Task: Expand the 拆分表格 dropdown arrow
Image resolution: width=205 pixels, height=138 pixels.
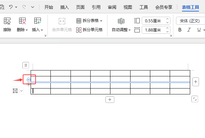Action: coord(101,21)
